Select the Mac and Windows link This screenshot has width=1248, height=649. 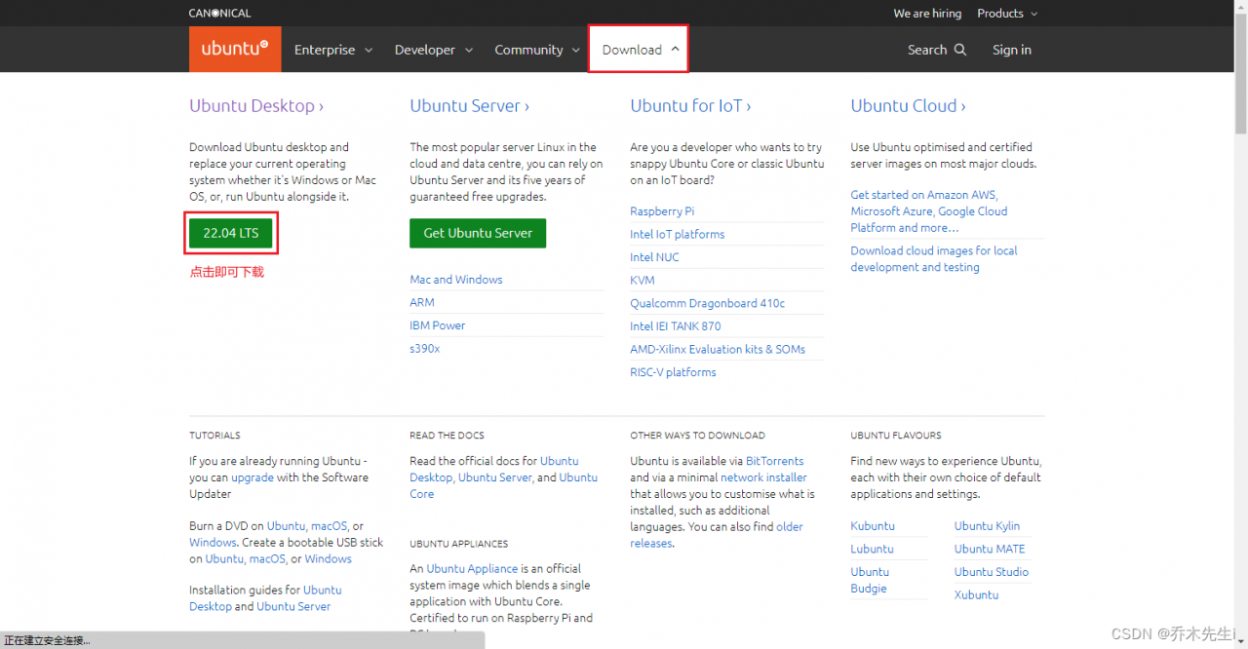(x=456, y=280)
